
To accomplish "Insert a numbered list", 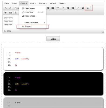I will click(x=63, y=8).
